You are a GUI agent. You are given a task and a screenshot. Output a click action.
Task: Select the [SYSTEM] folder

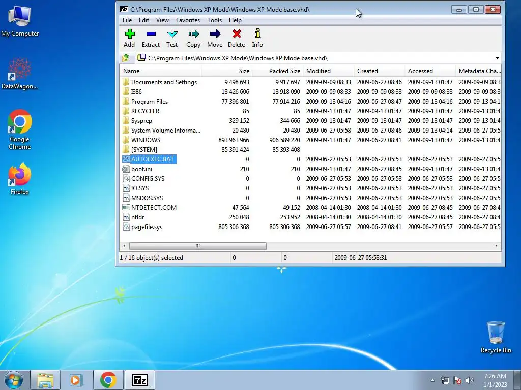(x=140, y=150)
